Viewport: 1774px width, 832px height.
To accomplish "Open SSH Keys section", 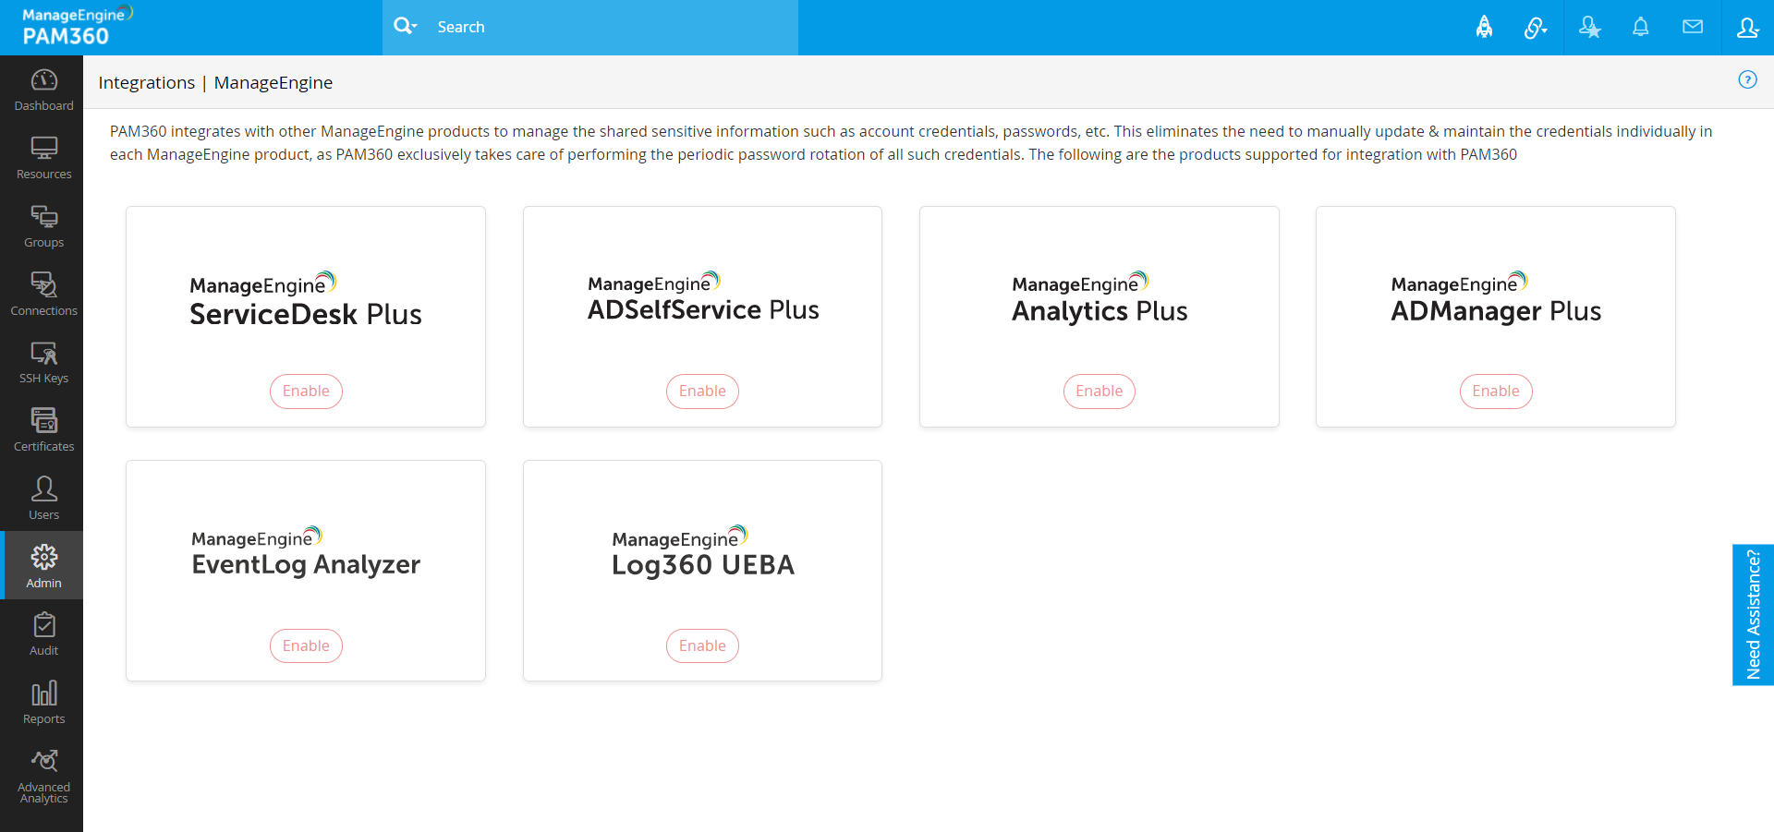I will point(43,362).
